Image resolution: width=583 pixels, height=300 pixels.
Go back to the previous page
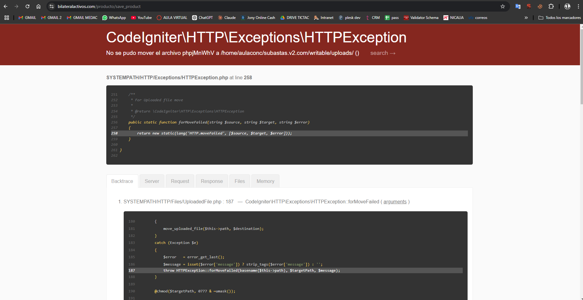[5, 6]
